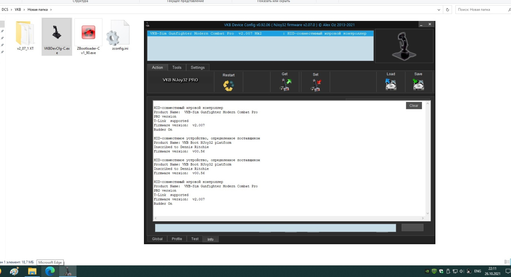Go to VKB in the Explorer breadcrumb
The width and height of the screenshot is (511, 277).
click(x=18, y=10)
